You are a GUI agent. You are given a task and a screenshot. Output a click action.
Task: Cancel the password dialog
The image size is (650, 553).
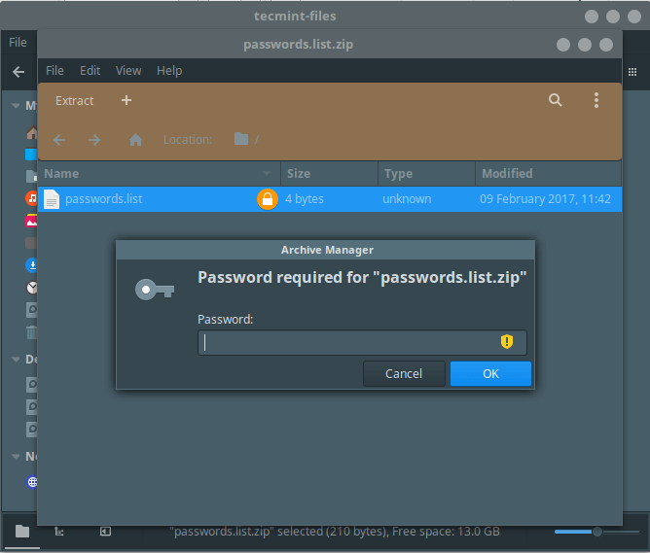click(x=404, y=373)
